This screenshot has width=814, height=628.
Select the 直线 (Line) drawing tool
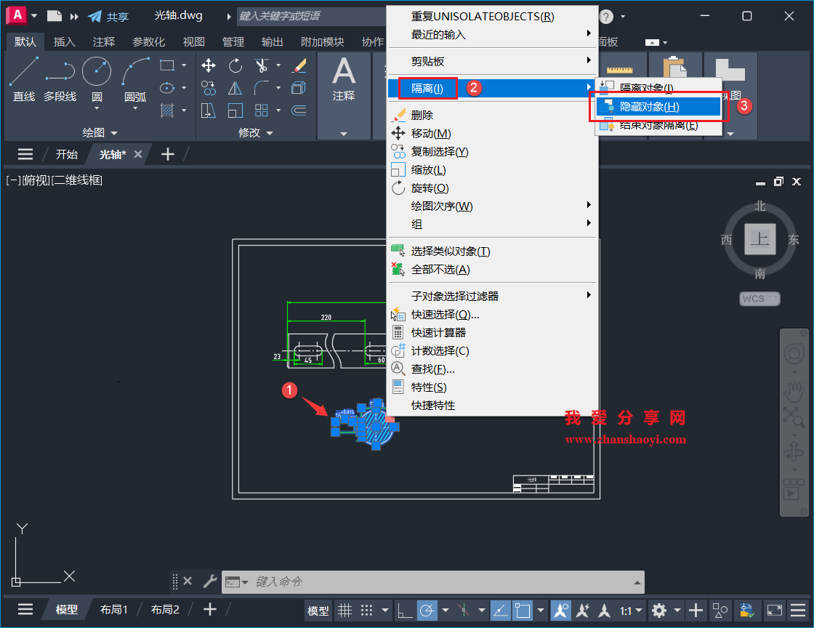(x=23, y=76)
